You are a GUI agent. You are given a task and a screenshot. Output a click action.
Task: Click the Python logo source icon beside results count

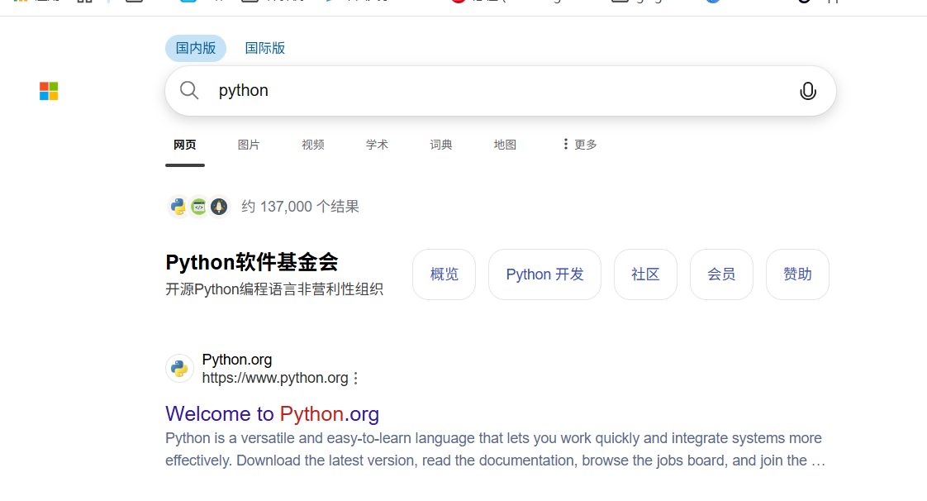[x=178, y=207]
